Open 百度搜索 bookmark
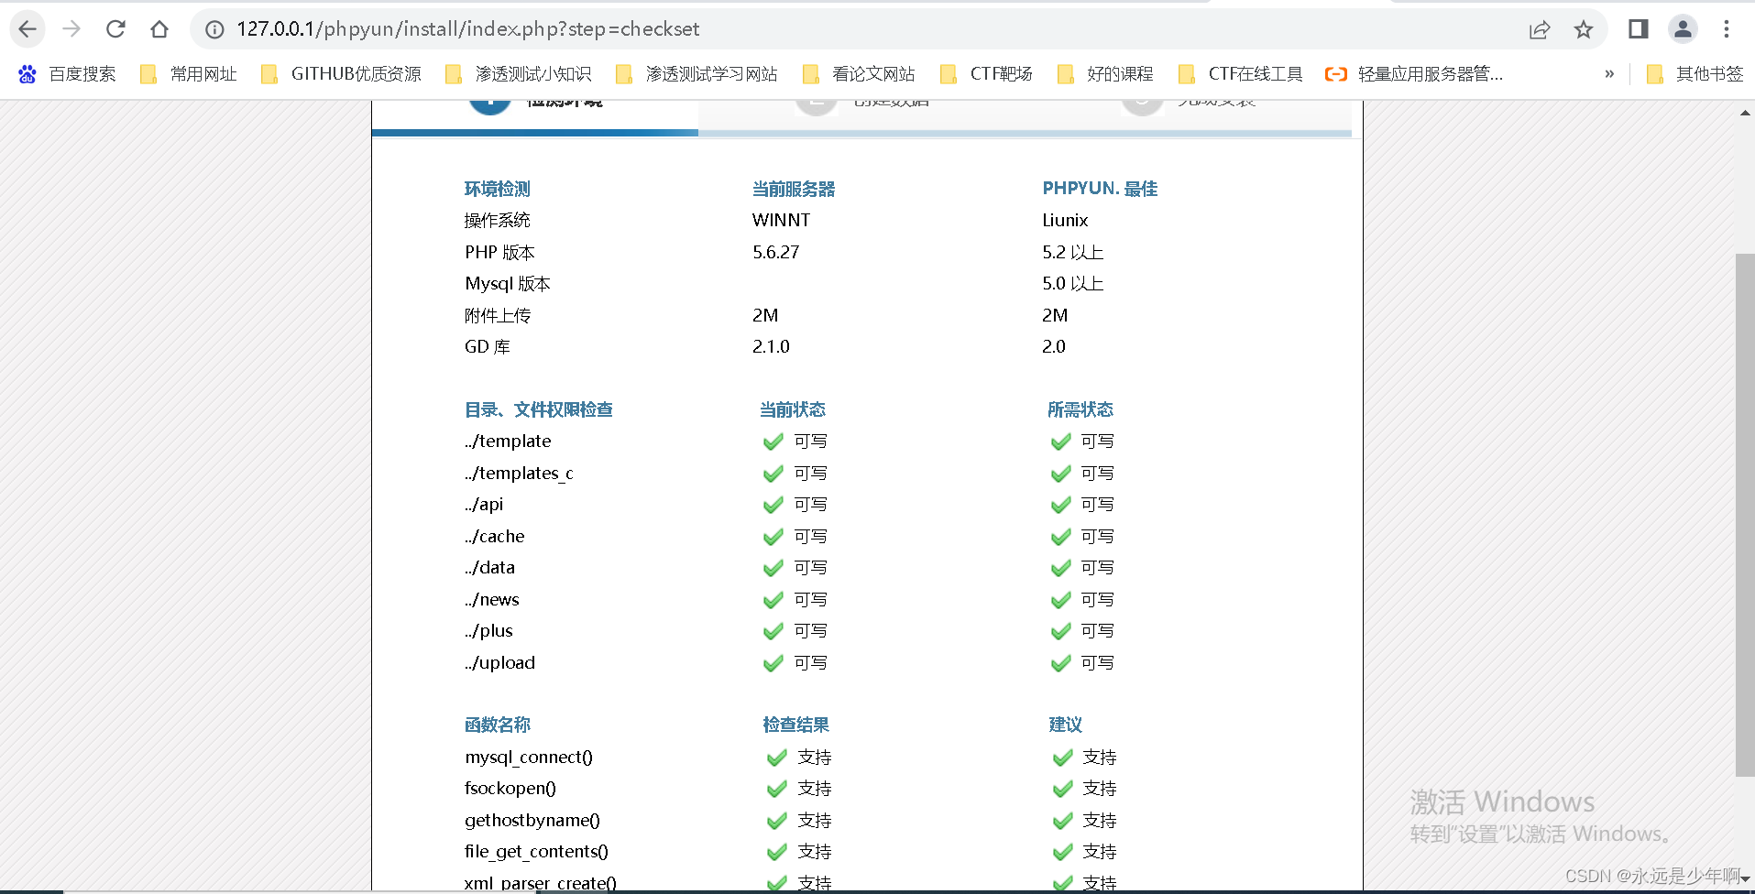This screenshot has height=894, width=1755. tap(67, 74)
